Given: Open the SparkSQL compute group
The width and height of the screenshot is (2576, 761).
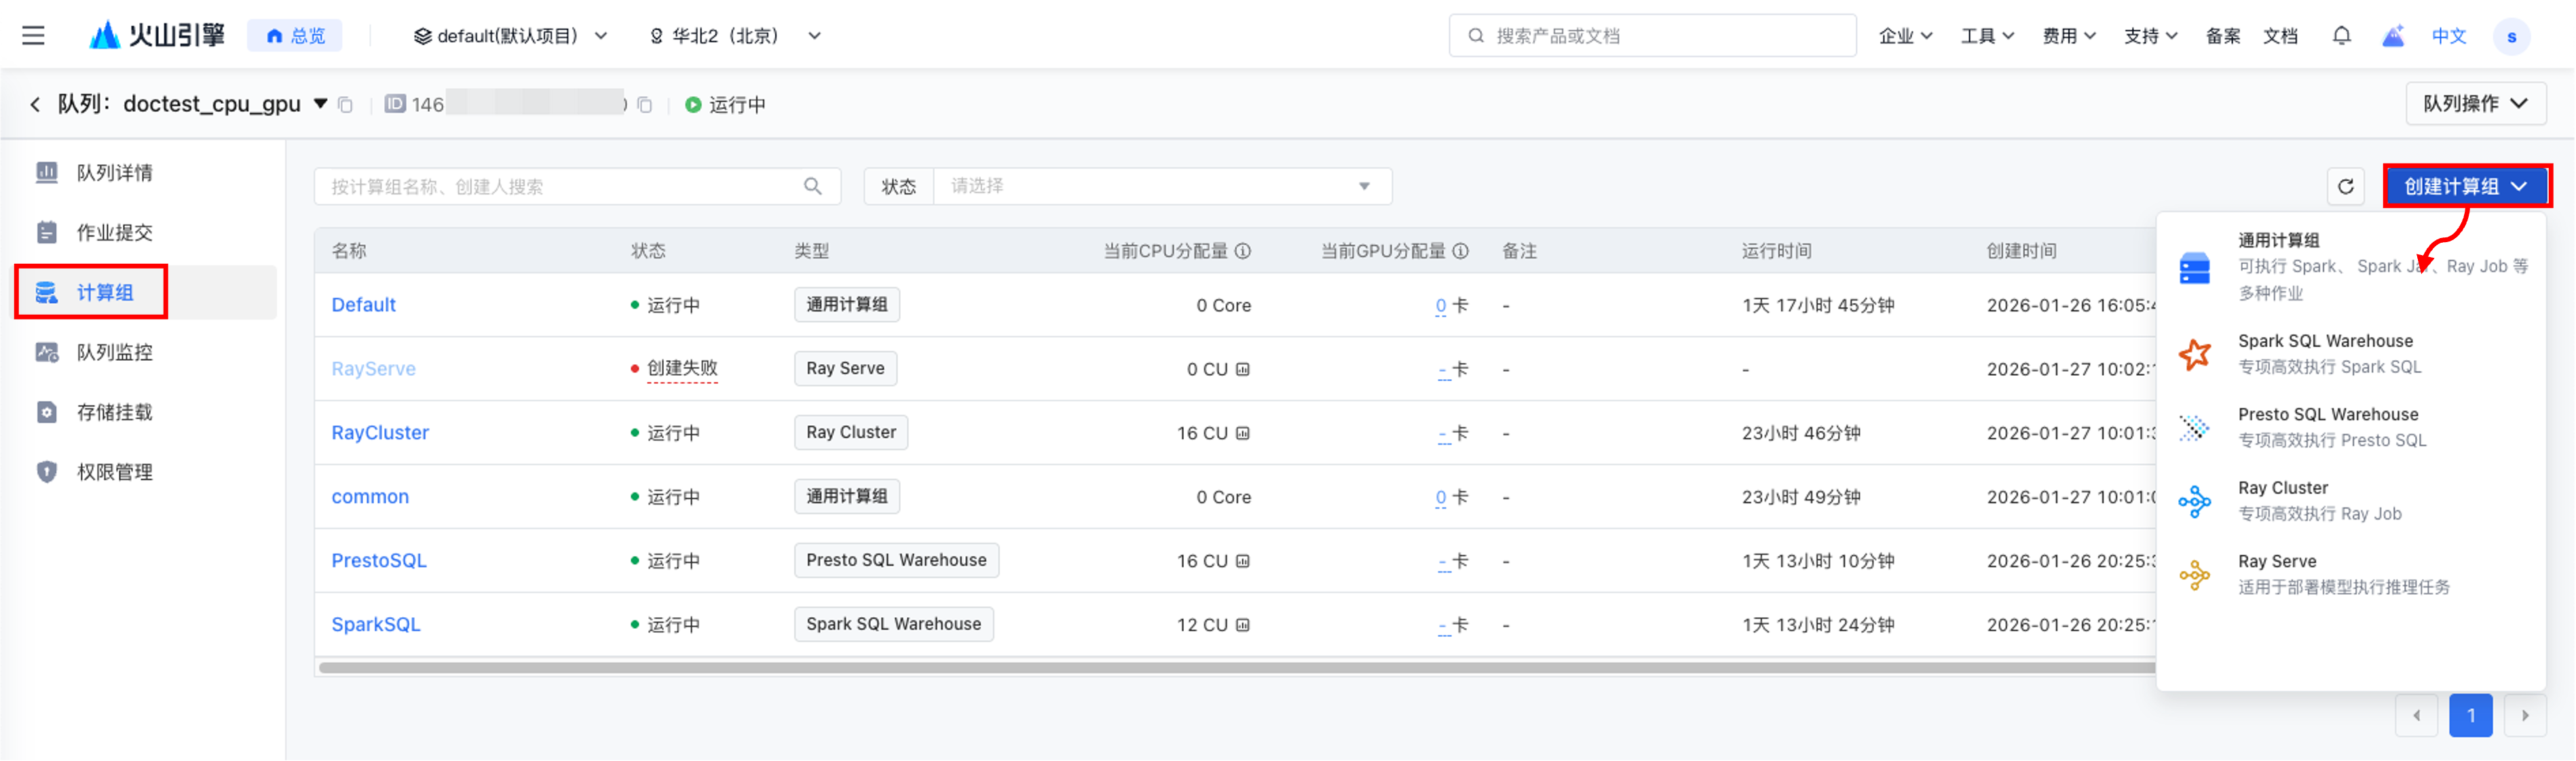Looking at the screenshot, I should (x=376, y=625).
